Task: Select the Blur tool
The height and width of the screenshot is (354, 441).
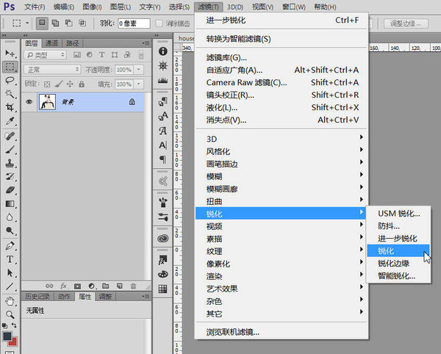Action: [10, 217]
